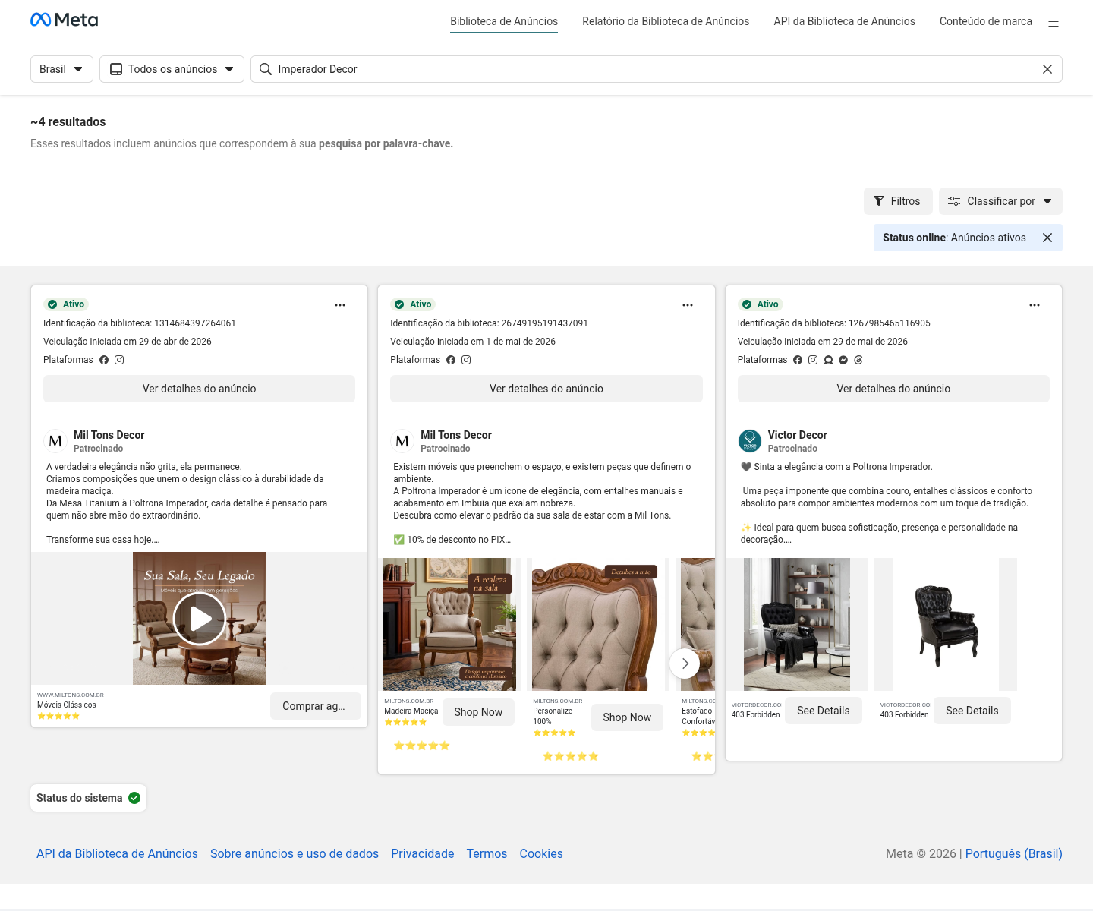
Task: Open the A realeza na sala image
Action: [x=449, y=624]
